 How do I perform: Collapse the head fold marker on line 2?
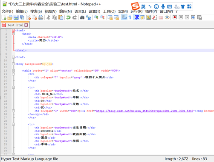pyautogui.click(x=13, y=34)
